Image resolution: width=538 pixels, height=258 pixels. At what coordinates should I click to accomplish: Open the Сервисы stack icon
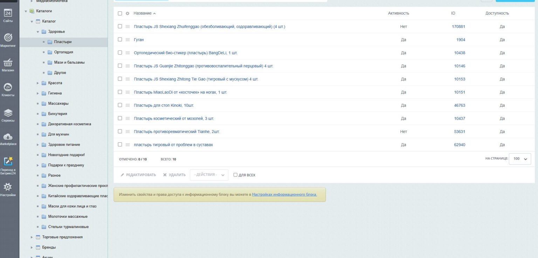pyautogui.click(x=8, y=113)
